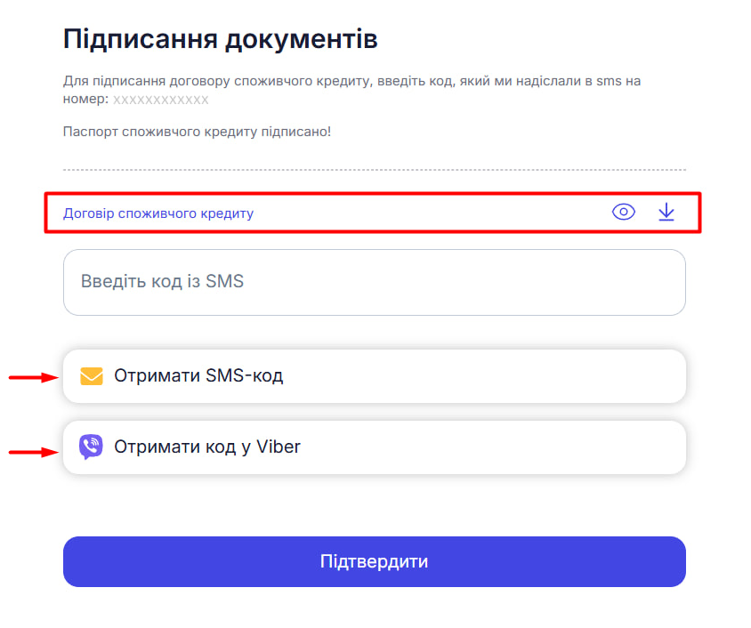
Task: Click the red arrow beside Viber button
Action: 33,452
